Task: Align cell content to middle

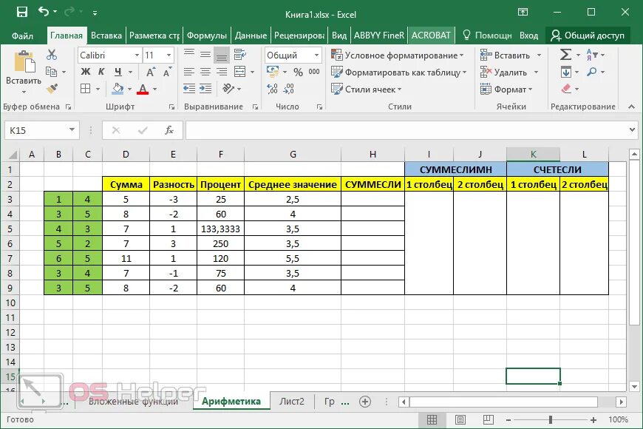Action: point(205,54)
